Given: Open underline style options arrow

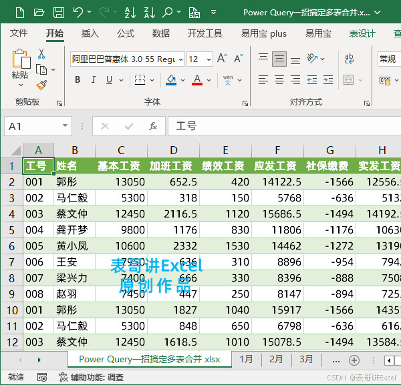Looking at the screenshot, I should 121,81.
